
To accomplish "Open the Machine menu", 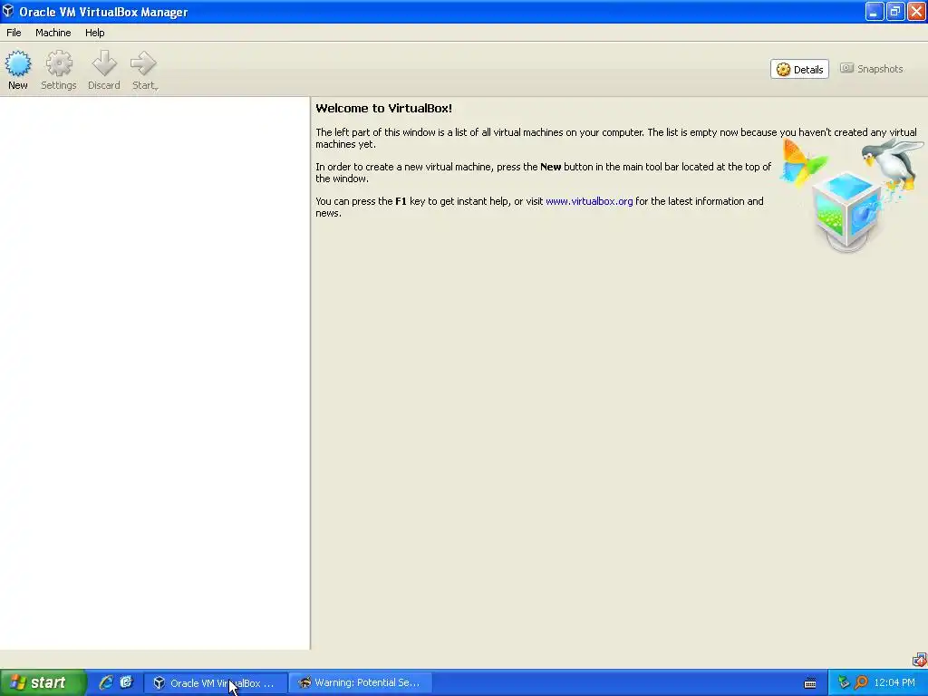I will pyautogui.click(x=53, y=33).
